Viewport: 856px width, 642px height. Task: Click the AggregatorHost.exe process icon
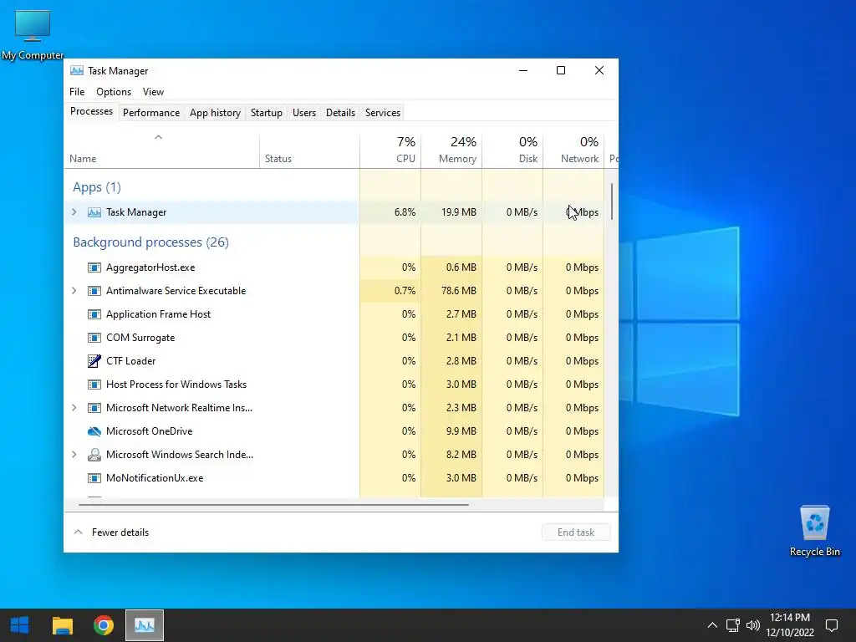[x=94, y=267]
